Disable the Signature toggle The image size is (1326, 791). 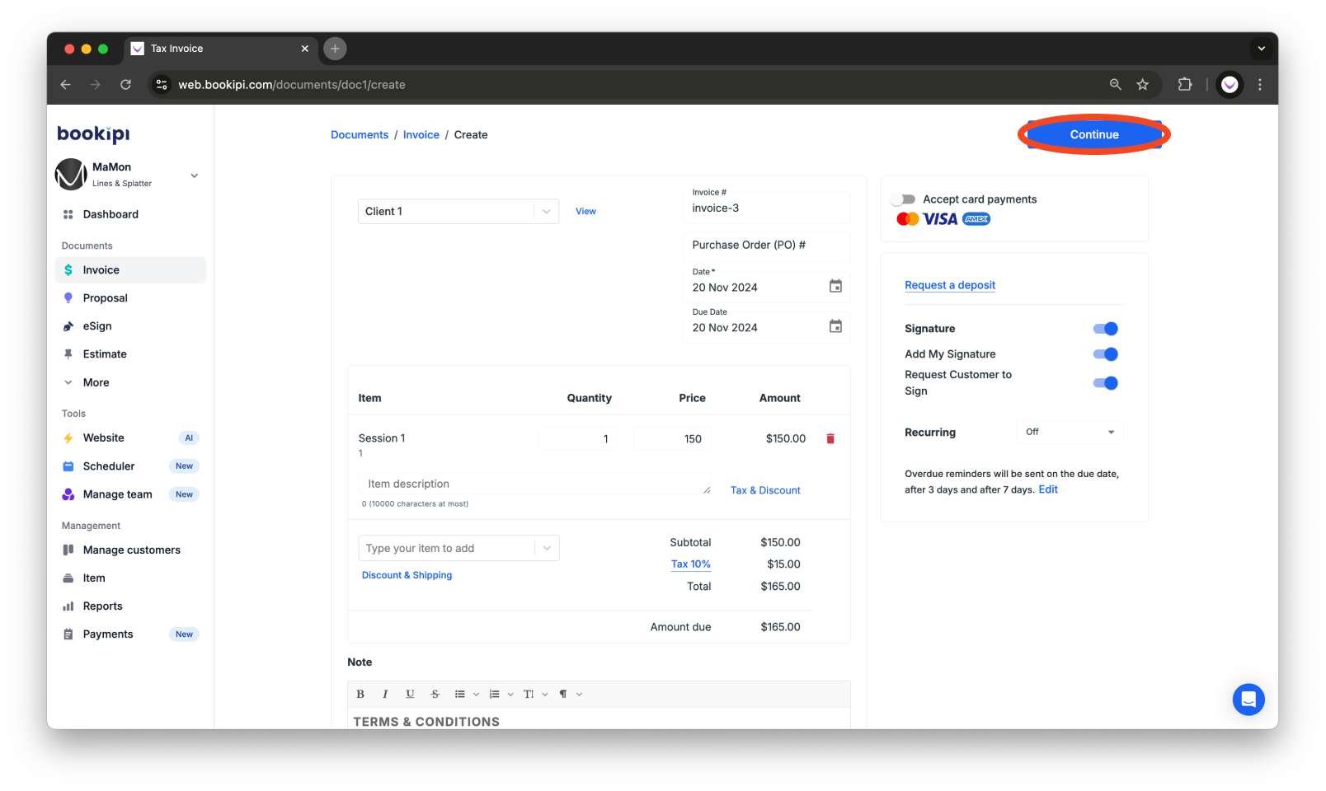1105,328
